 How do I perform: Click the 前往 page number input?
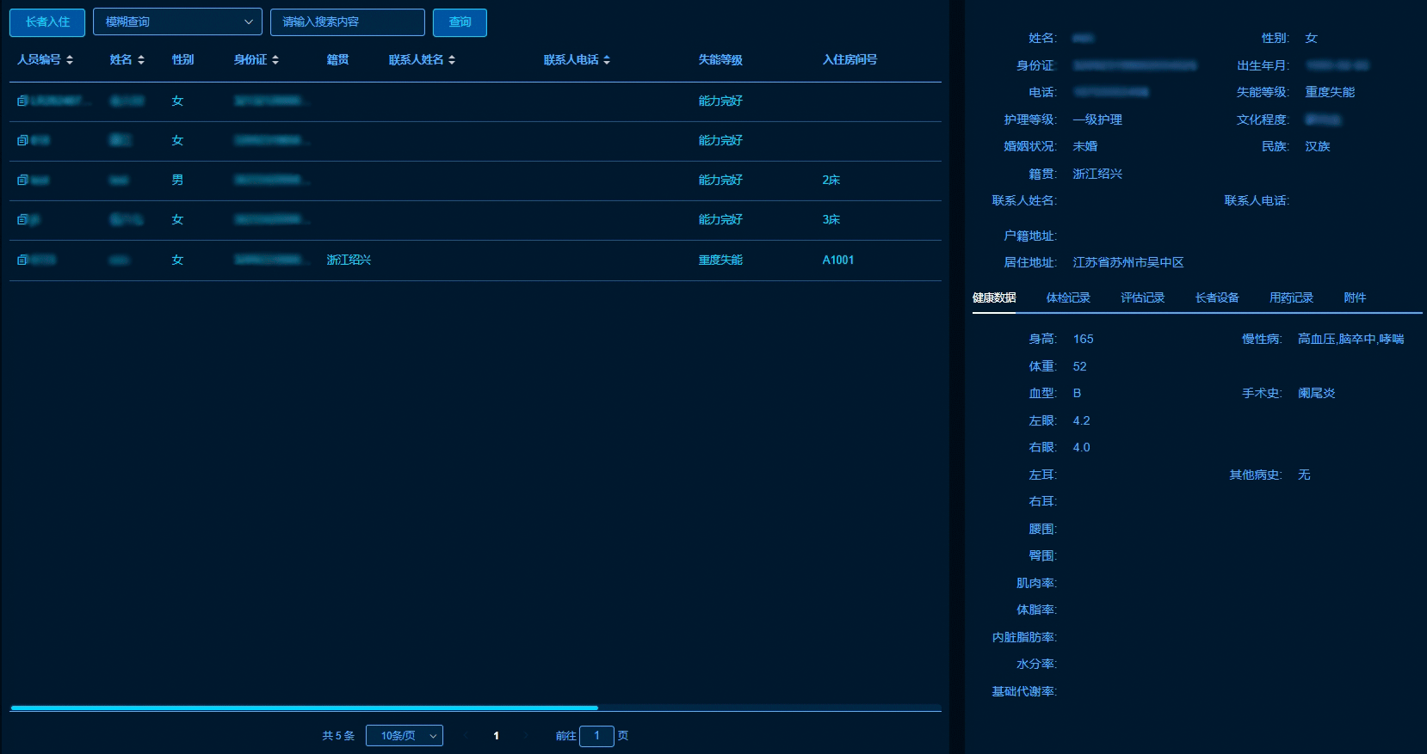pyautogui.click(x=596, y=736)
